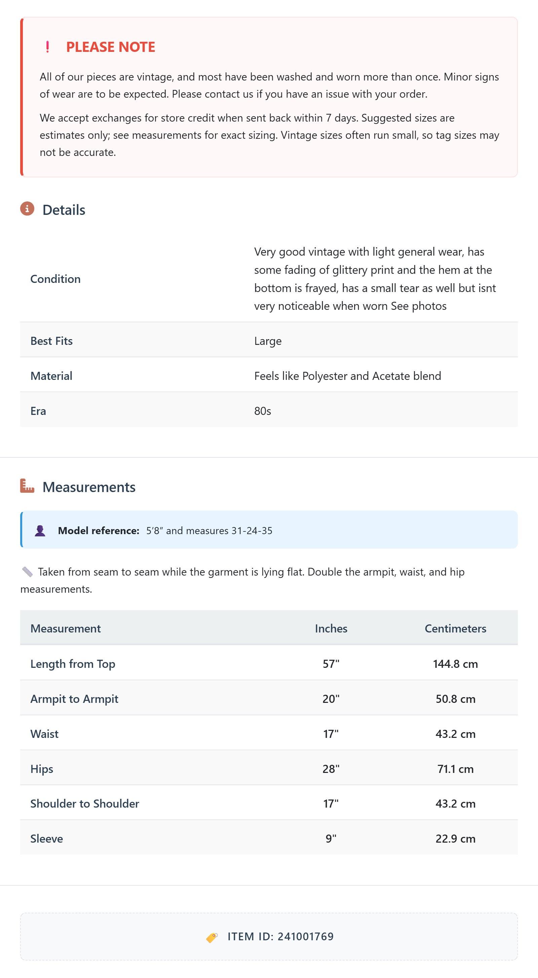
Task: Select the Condition row label
Action: coord(55,279)
